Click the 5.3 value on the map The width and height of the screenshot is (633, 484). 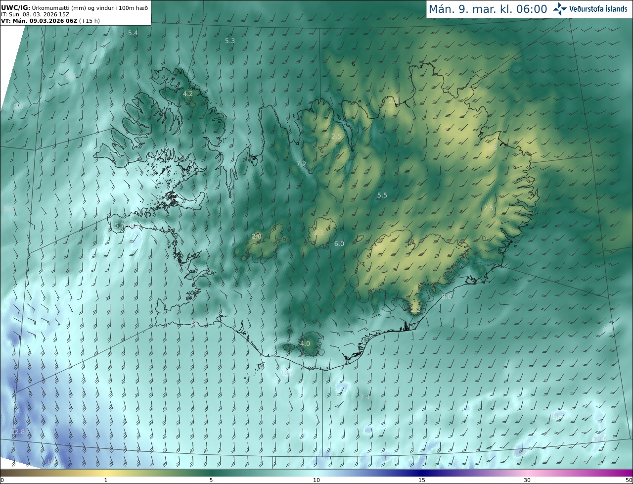click(230, 41)
